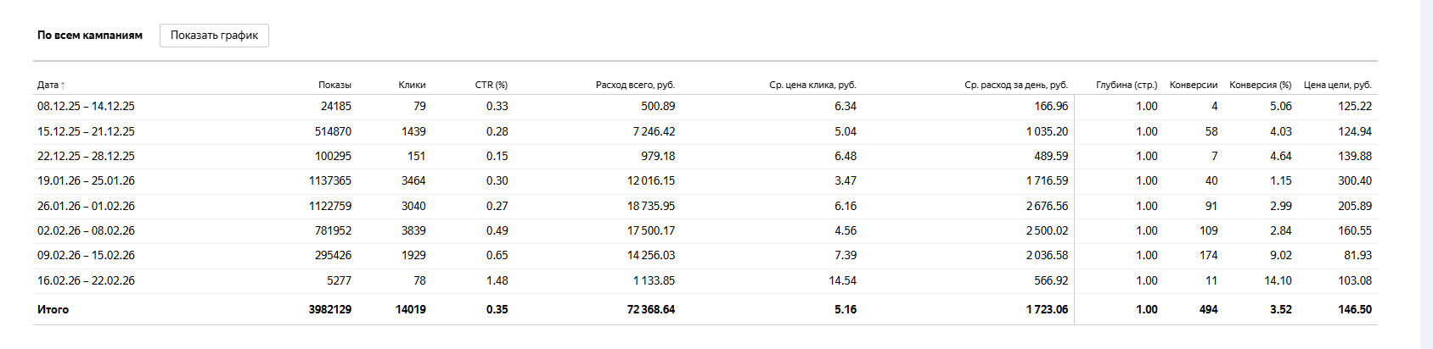
Task: Click the 'Конверсии' column header
Action: pyautogui.click(x=1193, y=85)
